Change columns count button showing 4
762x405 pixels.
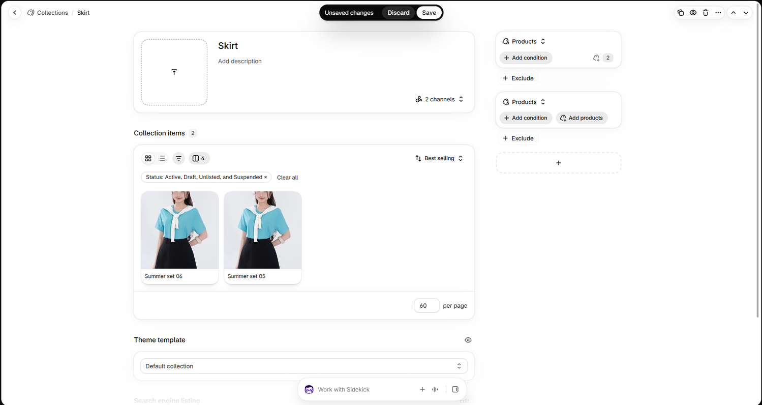[199, 158]
